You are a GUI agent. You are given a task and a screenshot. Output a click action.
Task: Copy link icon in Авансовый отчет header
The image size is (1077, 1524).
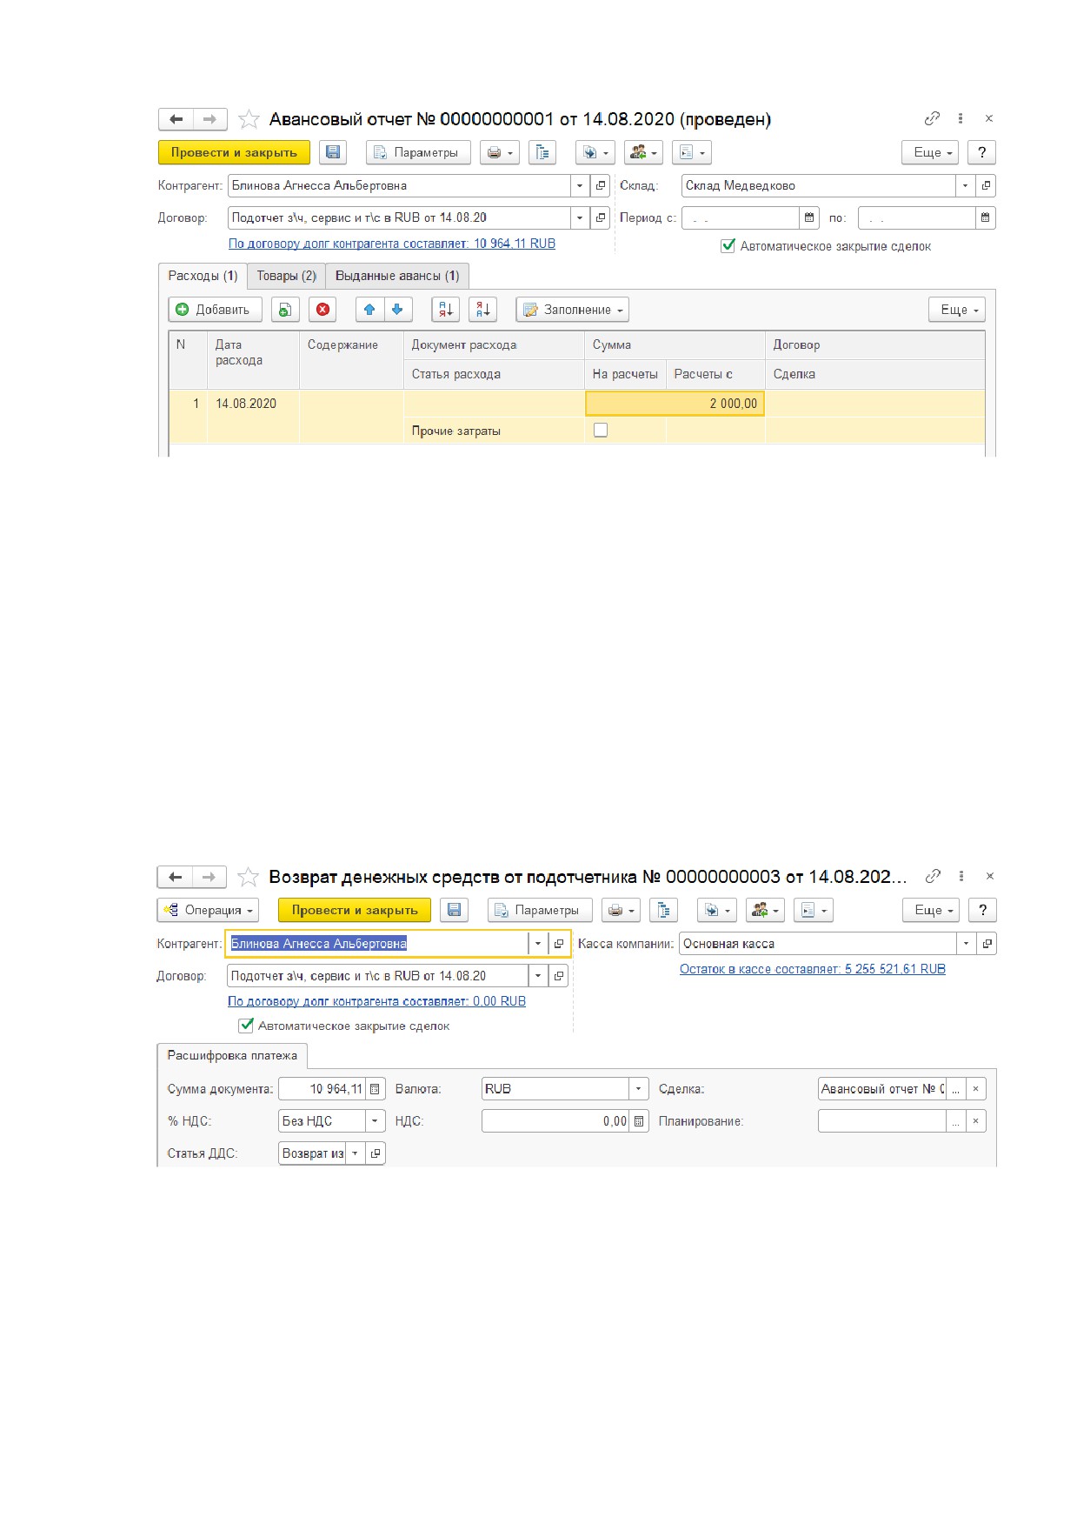(932, 118)
